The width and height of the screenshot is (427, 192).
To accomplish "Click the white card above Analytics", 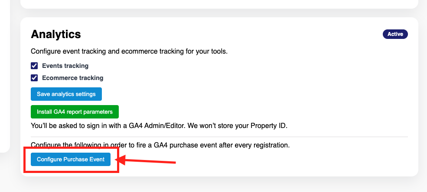I will coord(219,4).
